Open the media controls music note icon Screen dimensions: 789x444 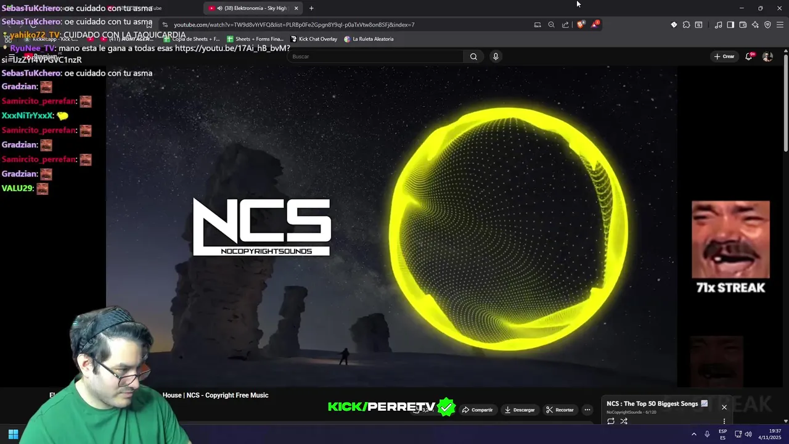[x=718, y=25]
